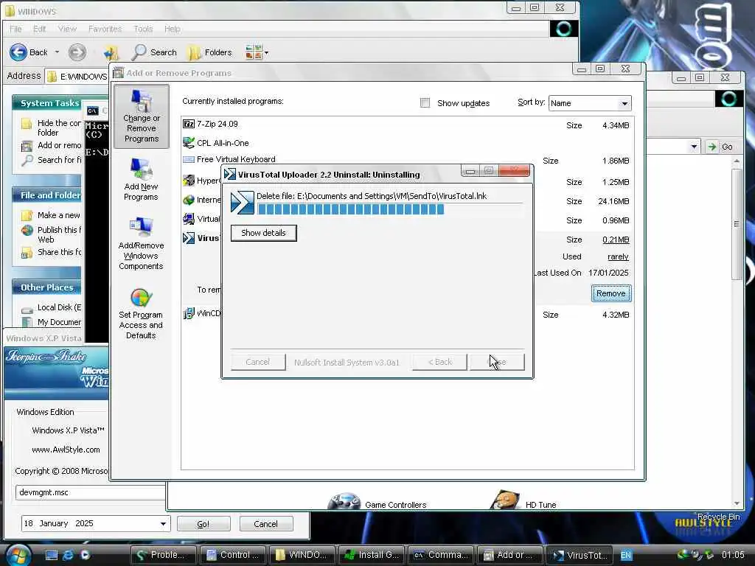The height and width of the screenshot is (566, 755).
Task: Click the rarely usage link
Action: 618,256
